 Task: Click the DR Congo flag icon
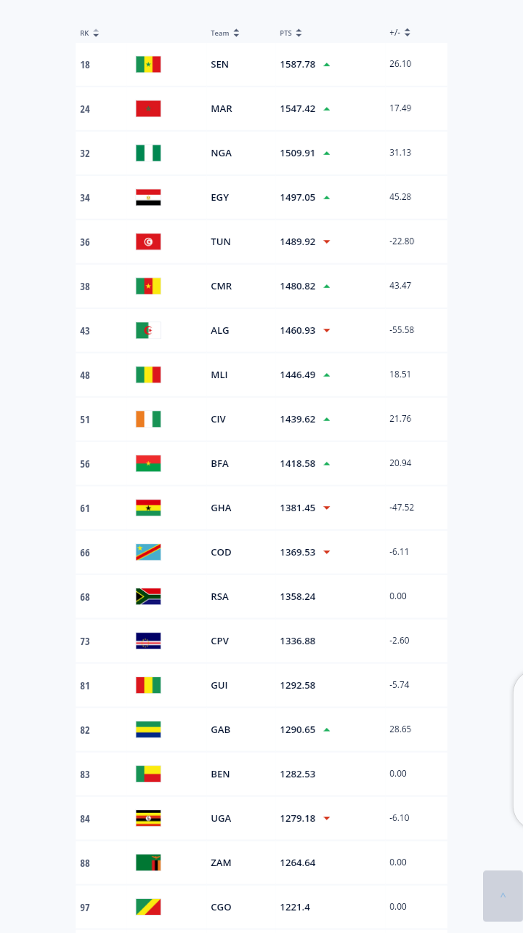click(148, 552)
